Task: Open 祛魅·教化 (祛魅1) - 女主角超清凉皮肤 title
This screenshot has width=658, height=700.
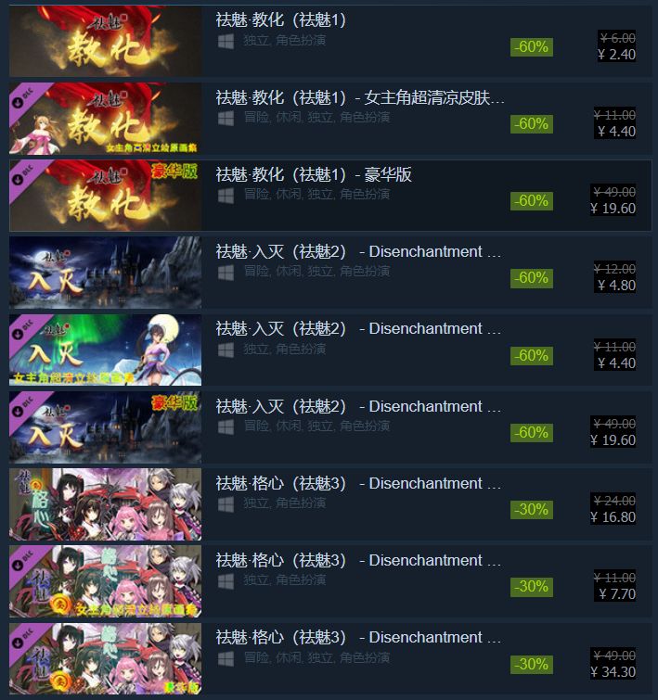Action: 360,97
